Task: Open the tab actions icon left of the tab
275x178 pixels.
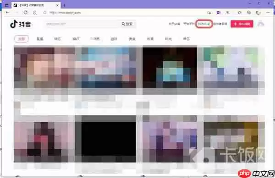Action: pyautogui.click(x=7, y=5)
